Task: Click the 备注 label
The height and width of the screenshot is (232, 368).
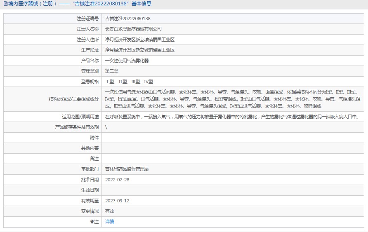Action: pos(94,159)
